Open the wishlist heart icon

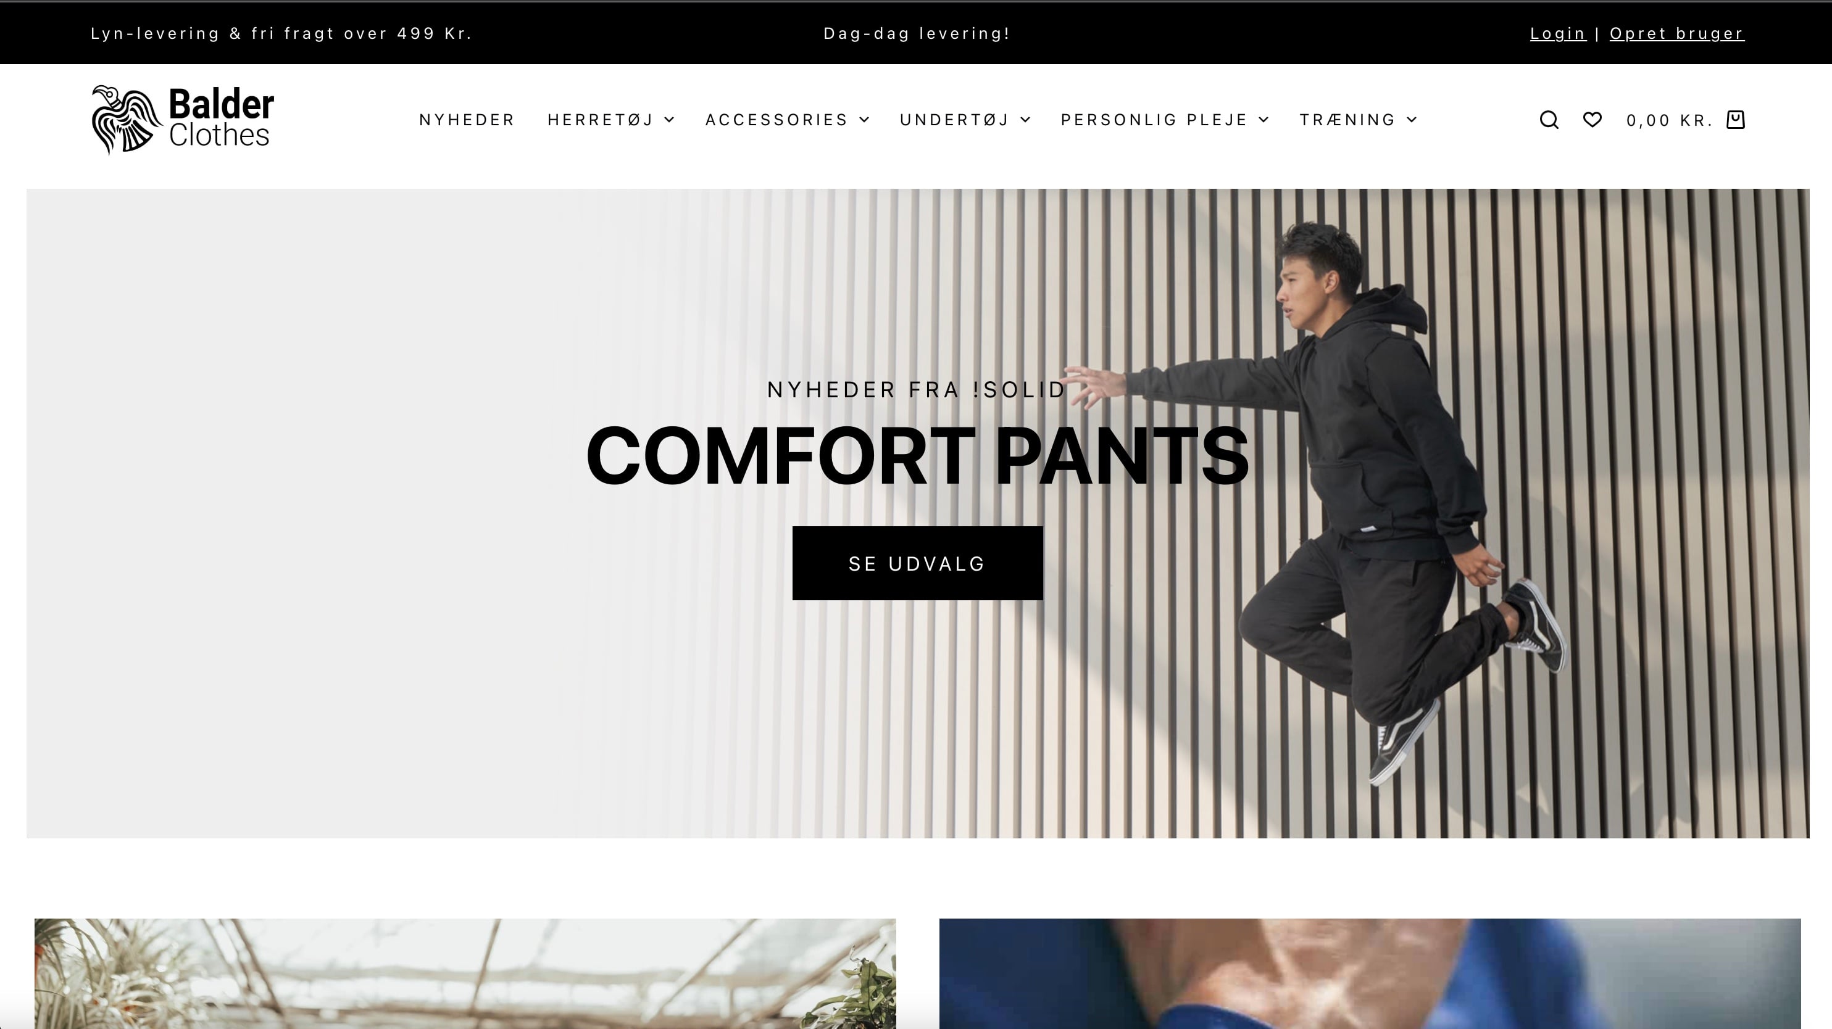[x=1593, y=120]
